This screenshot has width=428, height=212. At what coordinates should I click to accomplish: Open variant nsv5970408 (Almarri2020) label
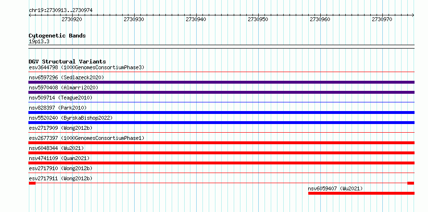(x=63, y=87)
